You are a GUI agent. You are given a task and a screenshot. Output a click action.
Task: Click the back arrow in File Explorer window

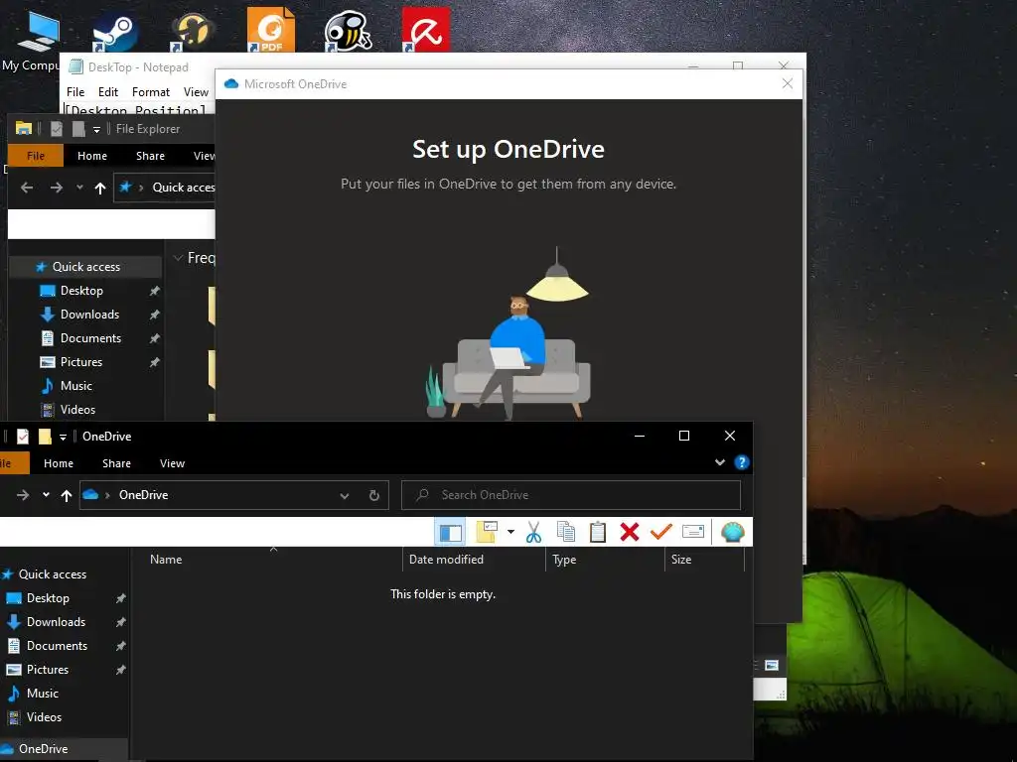tap(27, 188)
